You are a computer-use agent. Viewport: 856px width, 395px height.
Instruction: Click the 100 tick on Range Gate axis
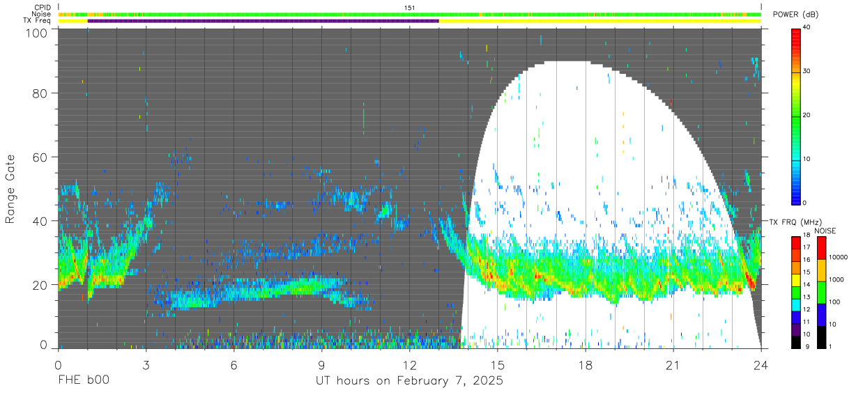click(36, 33)
